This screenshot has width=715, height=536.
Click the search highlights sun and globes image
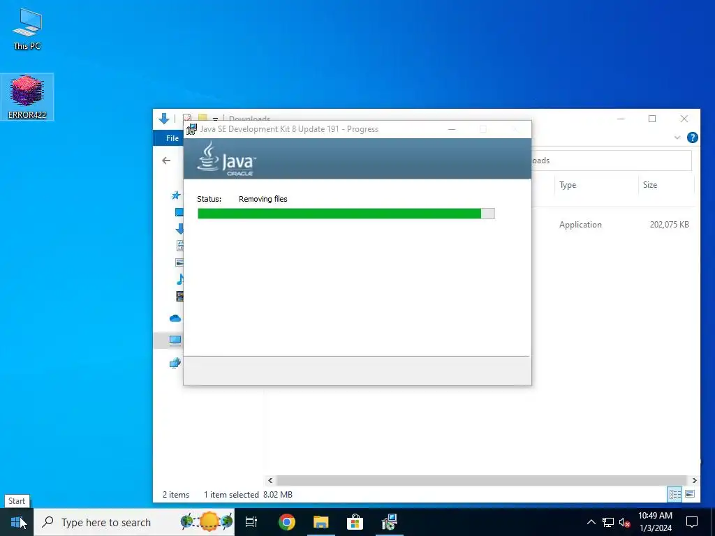click(207, 521)
